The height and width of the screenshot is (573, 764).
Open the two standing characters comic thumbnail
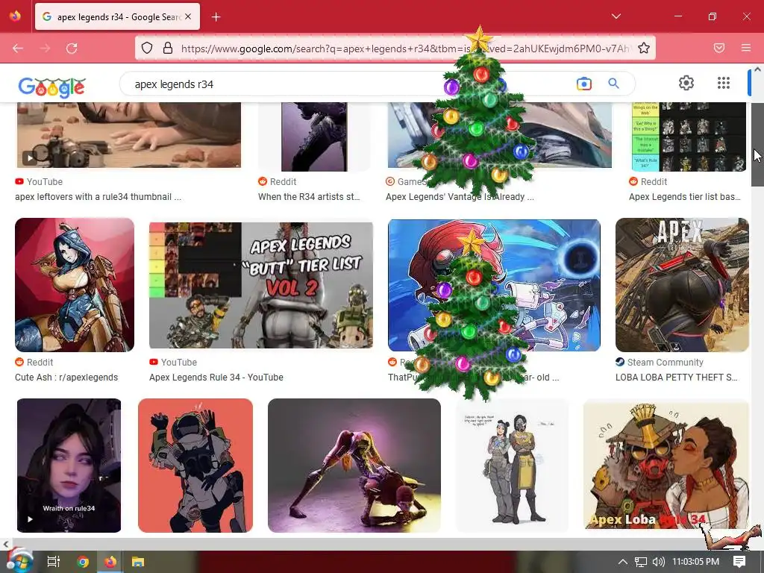512,466
